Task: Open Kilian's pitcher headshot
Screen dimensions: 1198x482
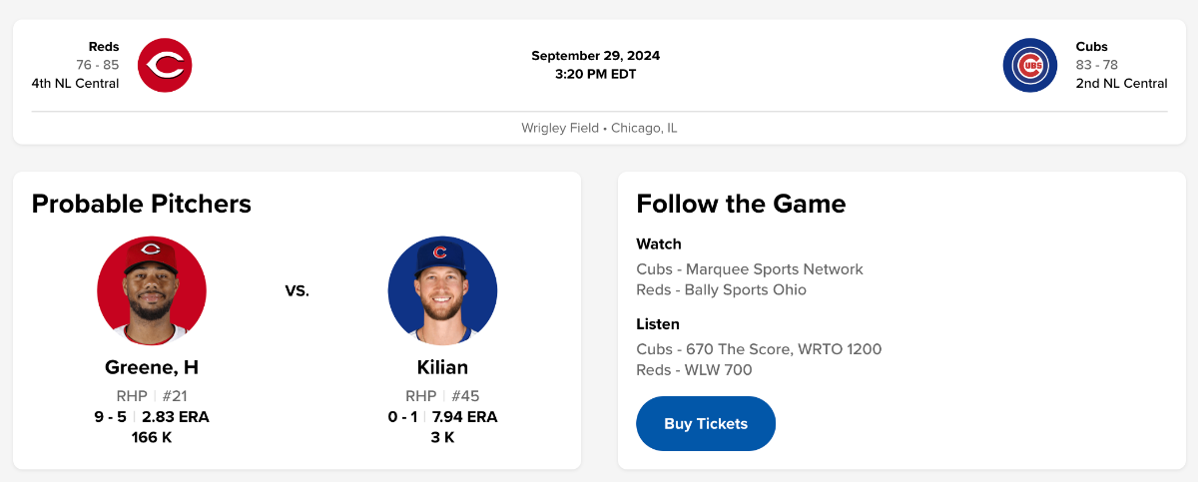Action: coord(442,290)
